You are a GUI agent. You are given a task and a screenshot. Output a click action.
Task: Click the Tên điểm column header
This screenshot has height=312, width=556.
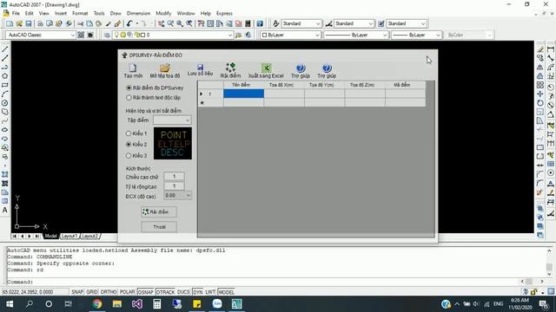[243, 85]
